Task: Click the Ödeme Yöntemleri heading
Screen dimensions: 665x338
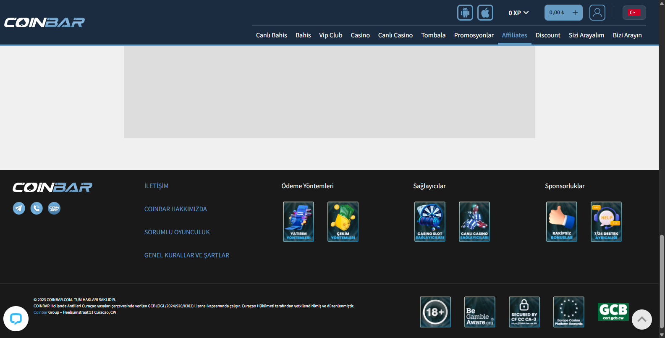Action: [x=308, y=186]
